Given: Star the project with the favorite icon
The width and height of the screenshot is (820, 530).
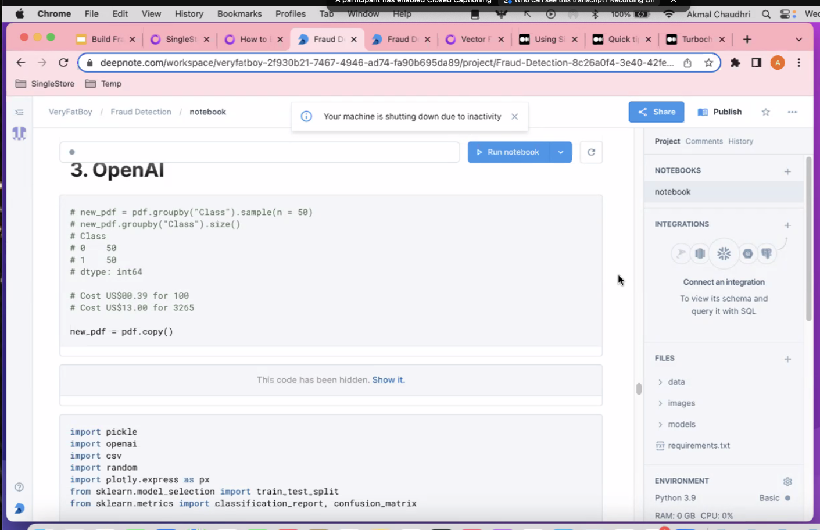Looking at the screenshot, I should tap(765, 112).
